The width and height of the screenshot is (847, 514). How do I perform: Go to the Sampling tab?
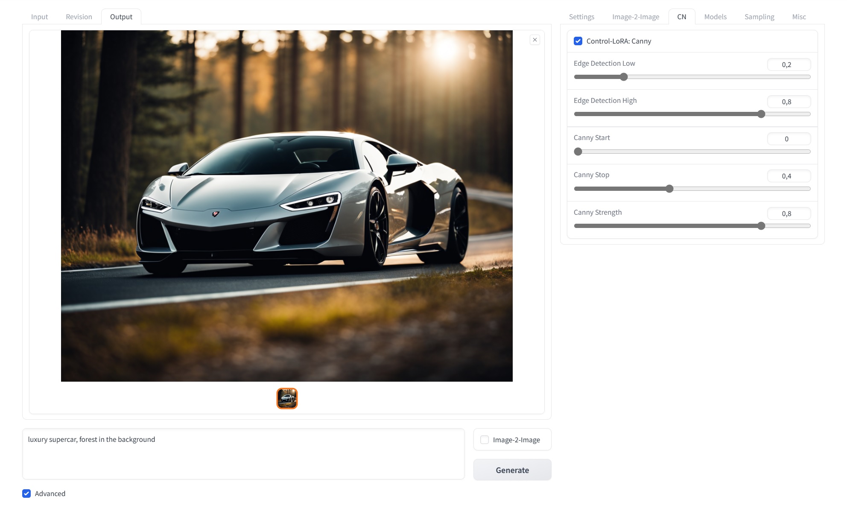tap(759, 17)
